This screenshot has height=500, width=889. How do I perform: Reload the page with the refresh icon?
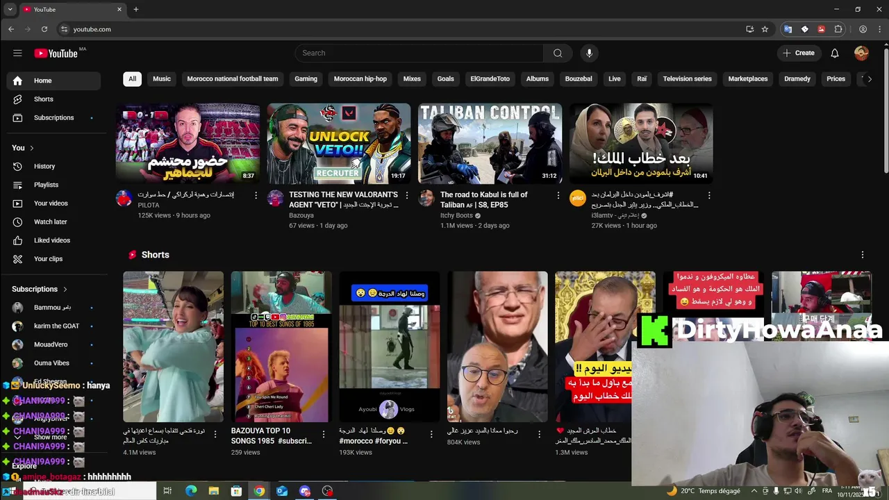(x=44, y=29)
